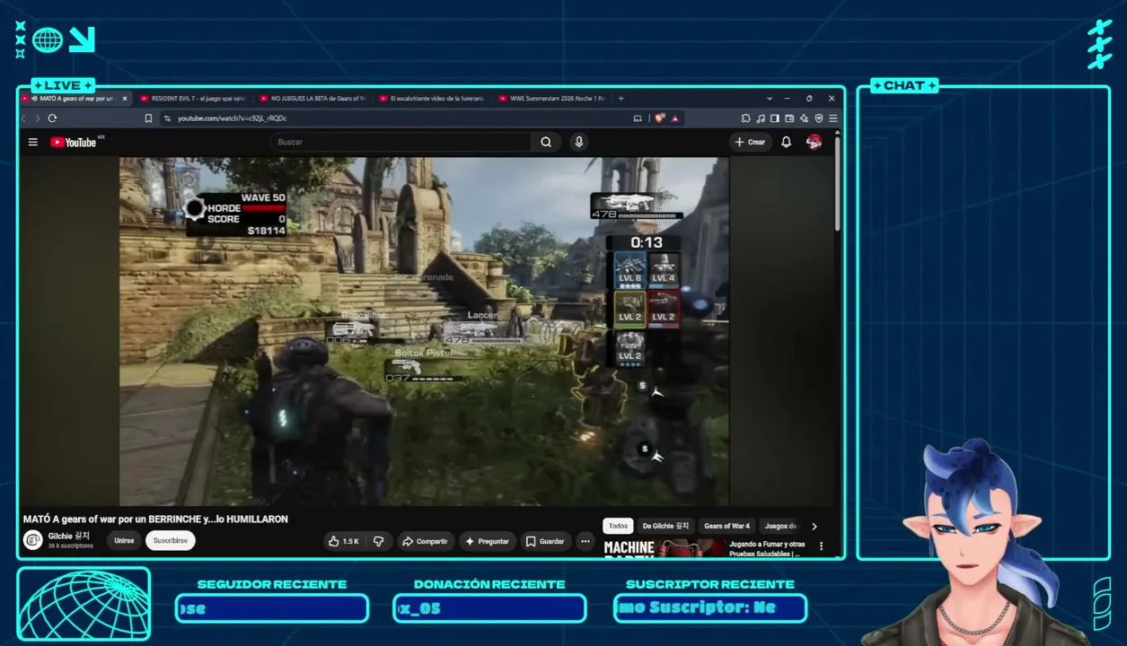The height and width of the screenshot is (646, 1127).
Task: Click the VPN shield icon in toolbar
Action: pos(818,118)
